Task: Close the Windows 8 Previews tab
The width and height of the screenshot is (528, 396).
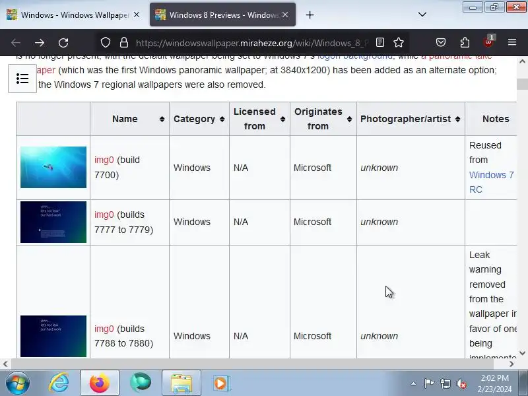Action: point(285,15)
